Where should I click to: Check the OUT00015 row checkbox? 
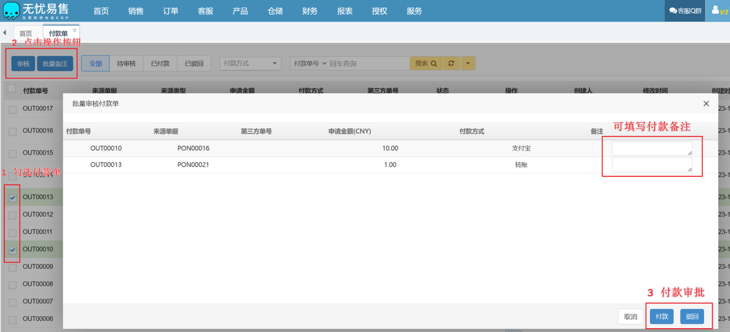tap(12, 154)
